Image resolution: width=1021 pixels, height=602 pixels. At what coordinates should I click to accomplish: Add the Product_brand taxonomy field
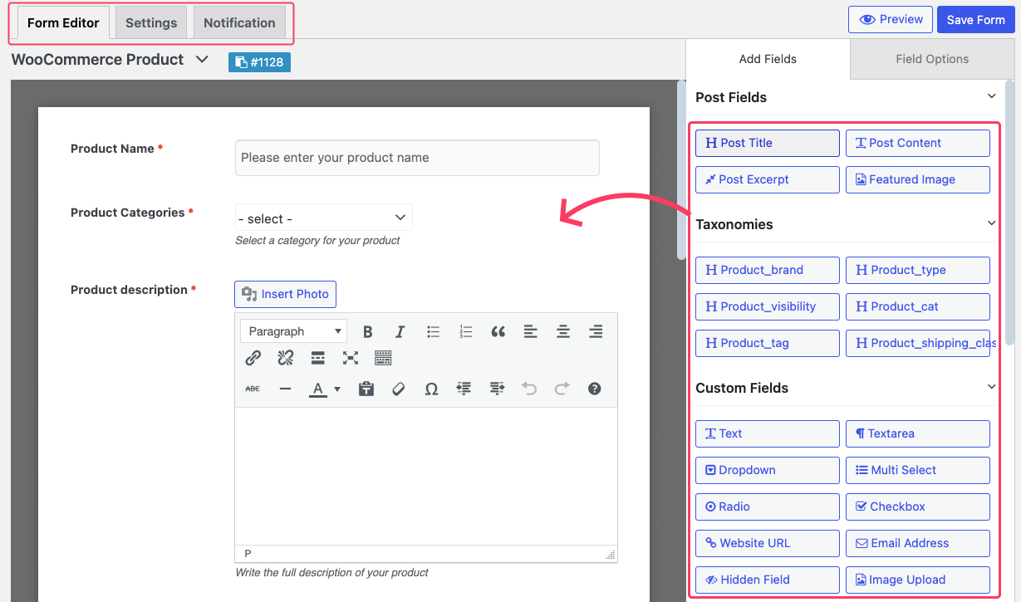pyautogui.click(x=768, y=270)
